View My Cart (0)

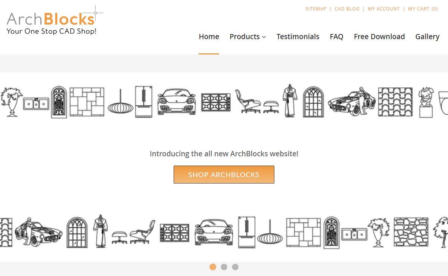tap(423, 9)
